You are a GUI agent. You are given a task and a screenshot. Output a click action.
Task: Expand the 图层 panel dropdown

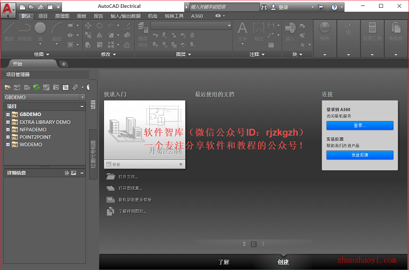coord(183,54)
